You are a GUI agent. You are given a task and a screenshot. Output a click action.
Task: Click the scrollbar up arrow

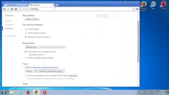click(138, 13)
